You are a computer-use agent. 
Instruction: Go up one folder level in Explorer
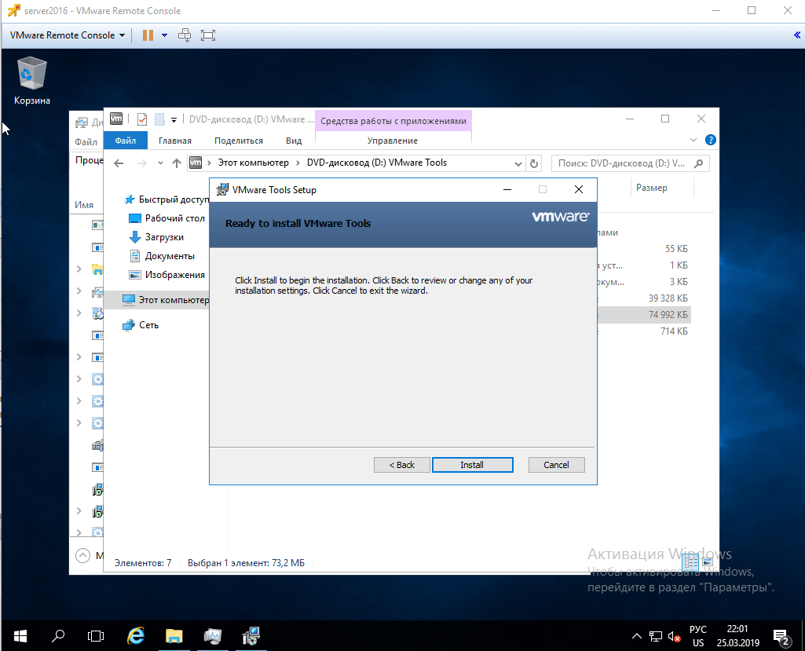click(177, 163)
